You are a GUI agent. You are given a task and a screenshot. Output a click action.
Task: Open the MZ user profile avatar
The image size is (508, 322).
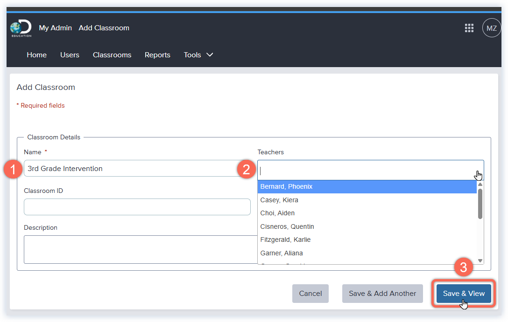click(x=491, y=28)
